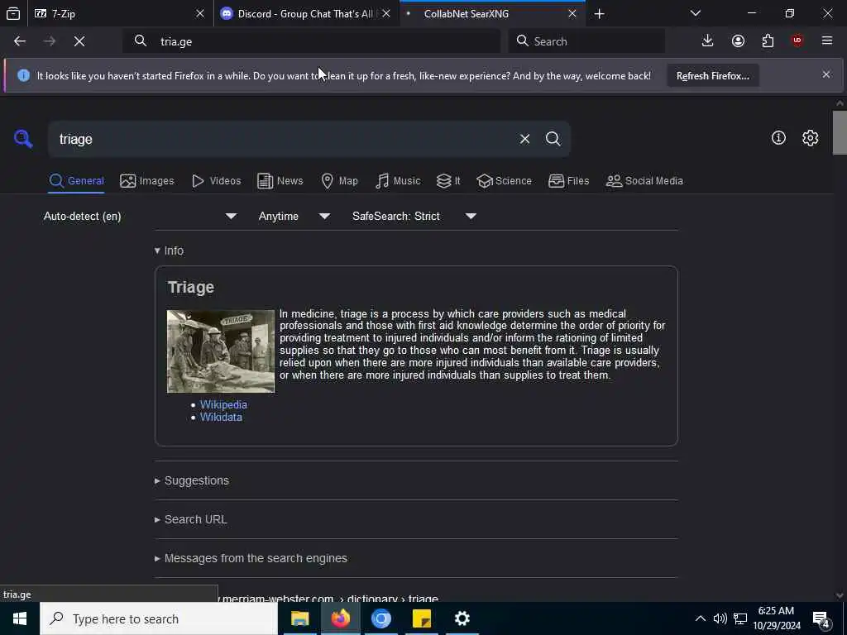This screenshot has height=635, width=847.
Task: Expand the Search URL section
Action: [x=191, y=519]
